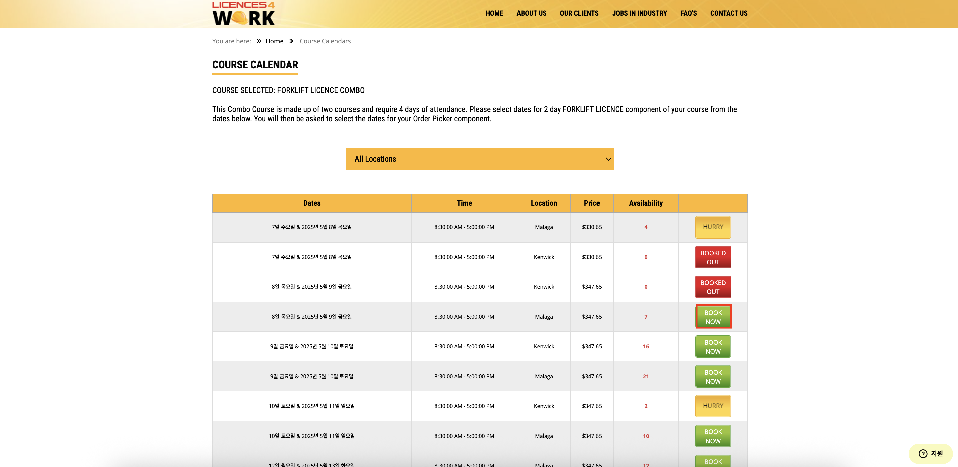Go to ABOUT US page
This screenshot has width=958, height=467.
[x=531, y=13]
